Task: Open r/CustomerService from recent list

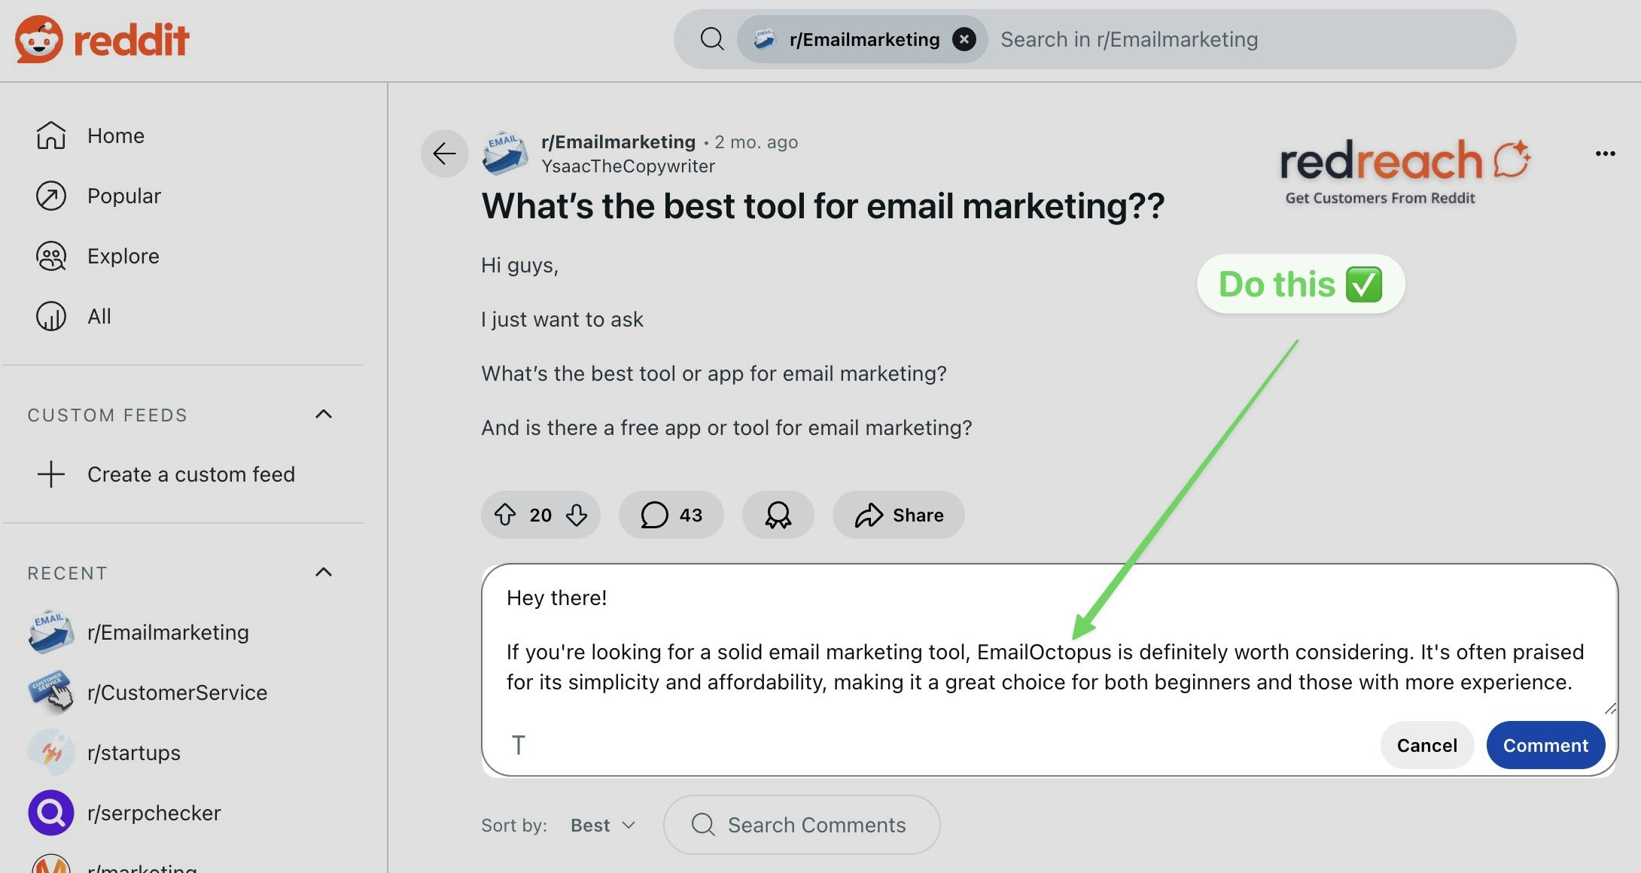Action: (x=177, y=692)
